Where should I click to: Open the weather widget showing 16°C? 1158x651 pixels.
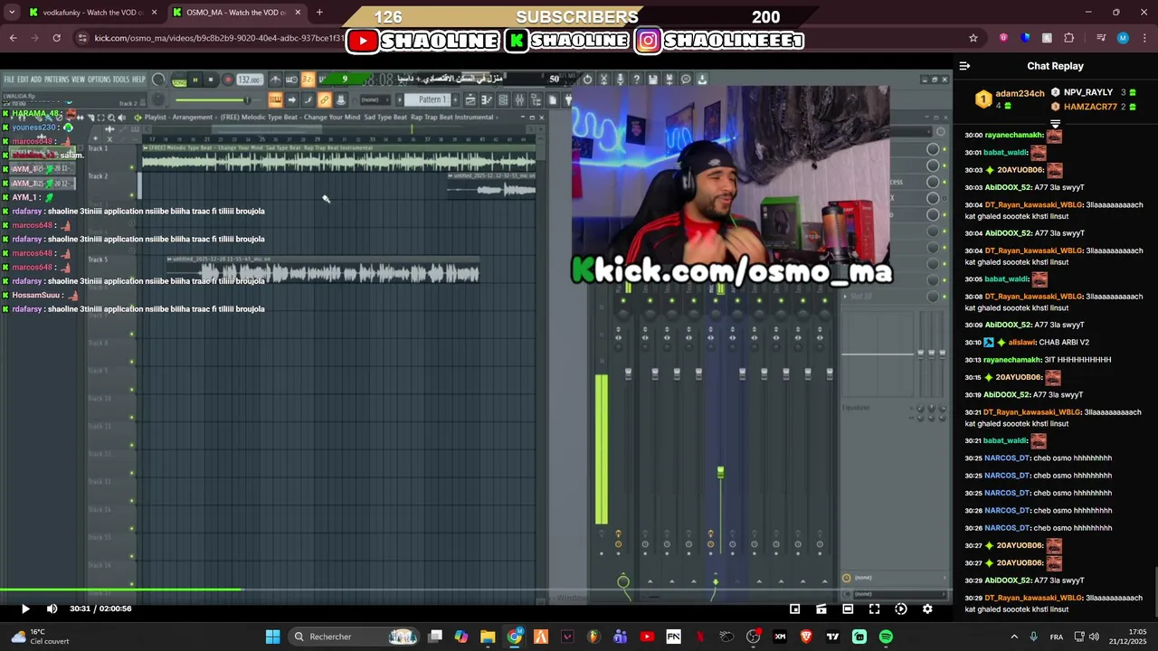(x=38, y=637)
